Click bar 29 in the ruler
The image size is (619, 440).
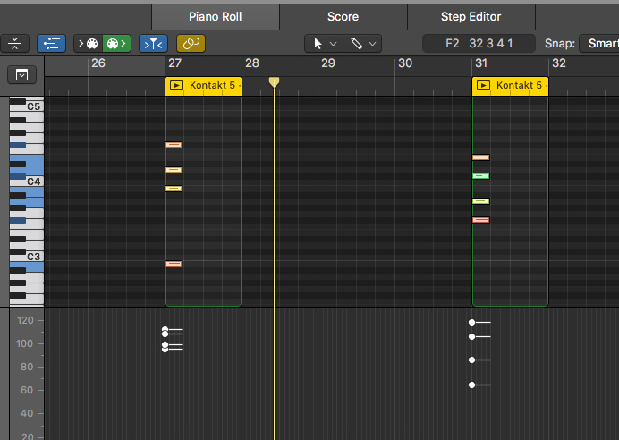point(328,63)
